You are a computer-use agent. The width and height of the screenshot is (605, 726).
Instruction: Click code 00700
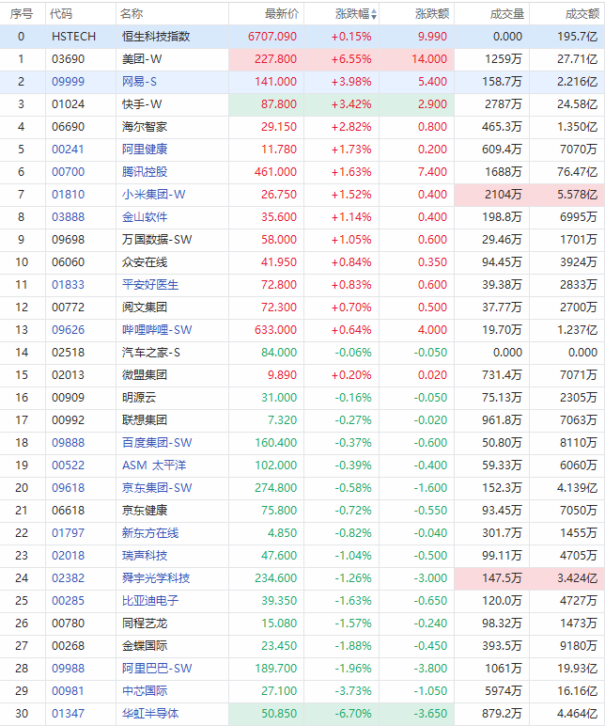click(x=68, y=172)
